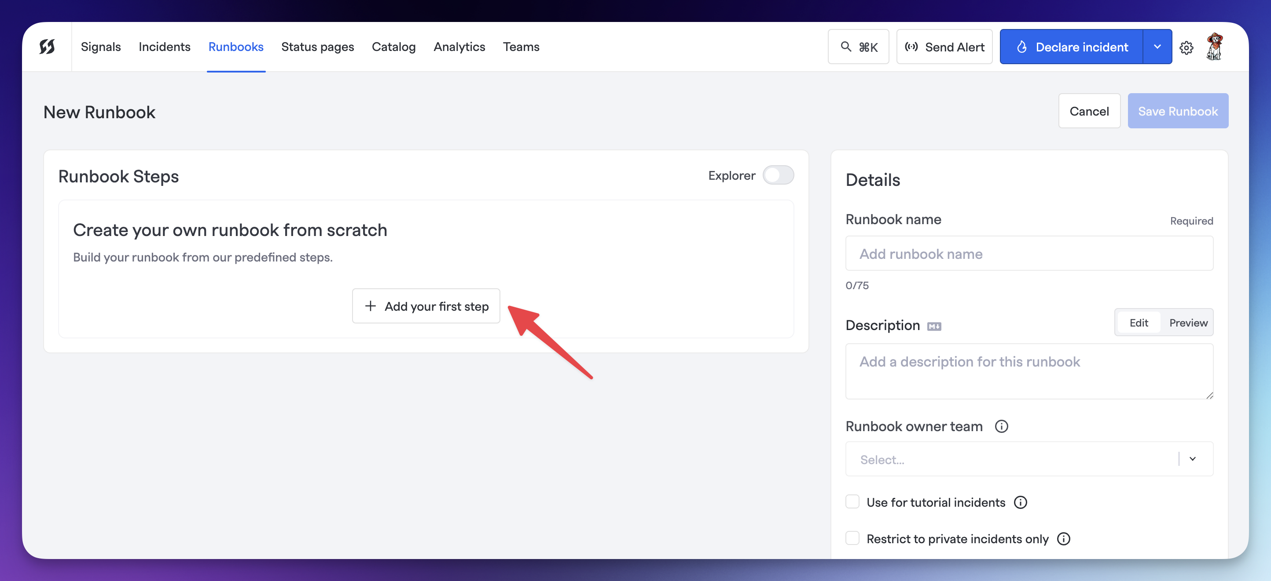
Task: Navigate to Analytics
Action: (459, 47)
